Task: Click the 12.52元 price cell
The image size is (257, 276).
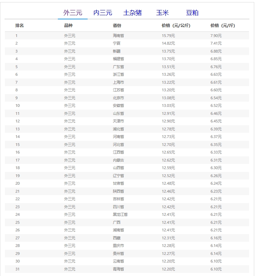Action: click(168, 176)
